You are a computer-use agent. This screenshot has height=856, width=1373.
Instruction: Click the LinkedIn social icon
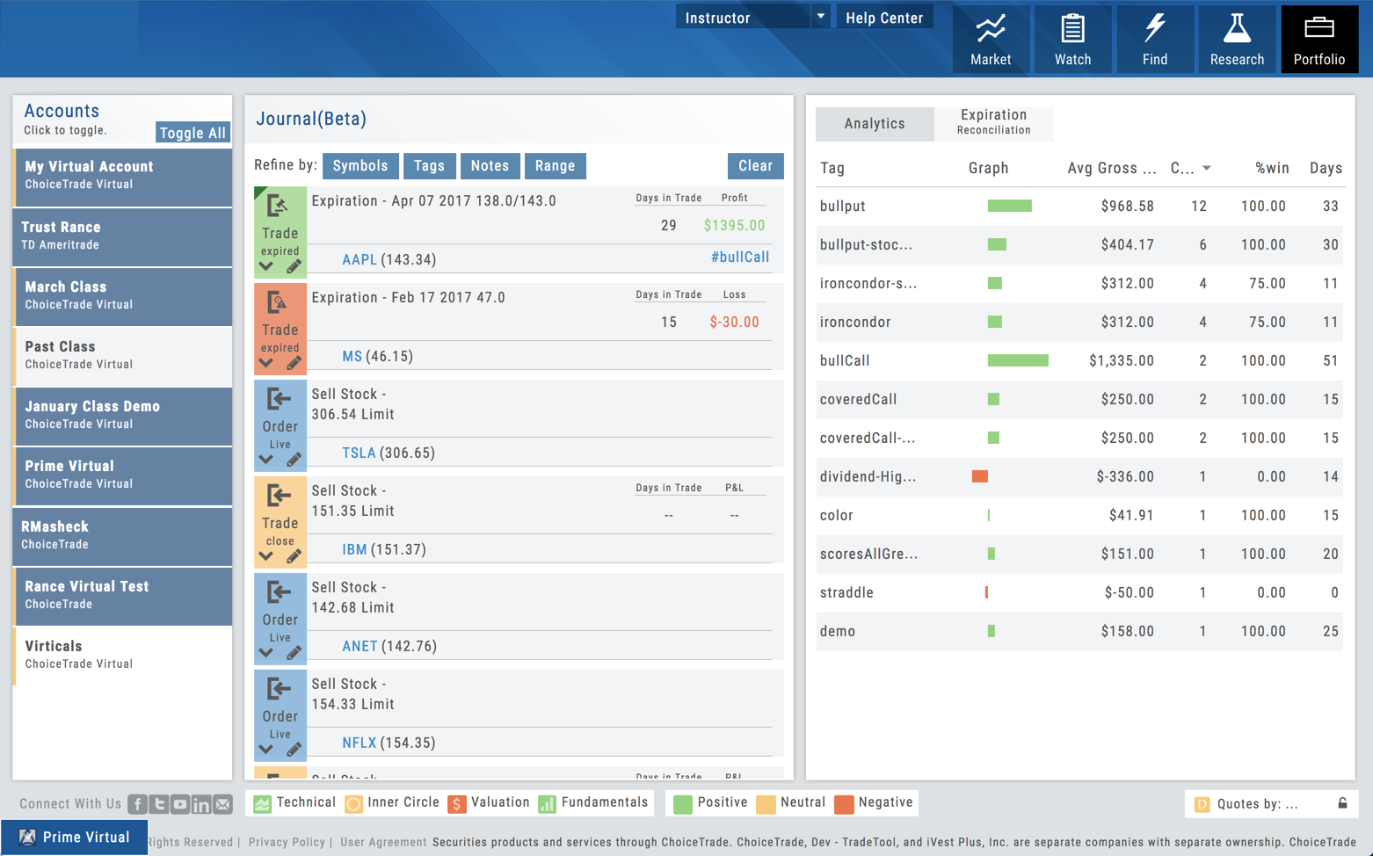pyautogui.click(x=201, y=804)
